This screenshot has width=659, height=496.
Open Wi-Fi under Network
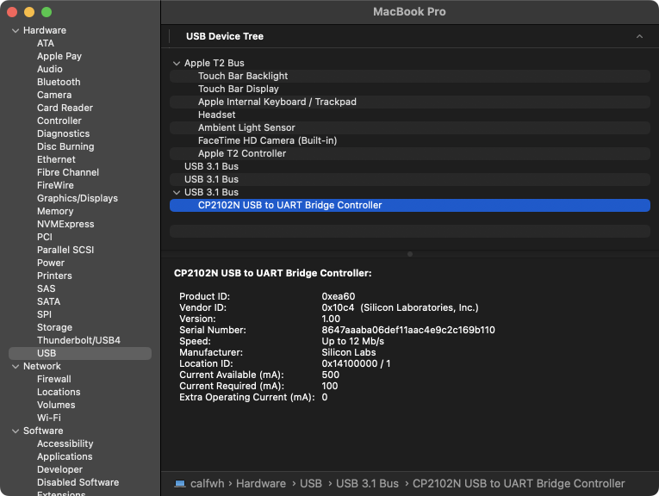click(x=48, y=418)
